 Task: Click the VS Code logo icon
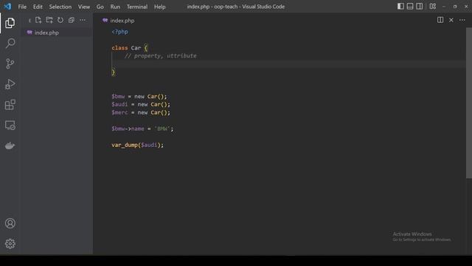click(x=7, y=7)
